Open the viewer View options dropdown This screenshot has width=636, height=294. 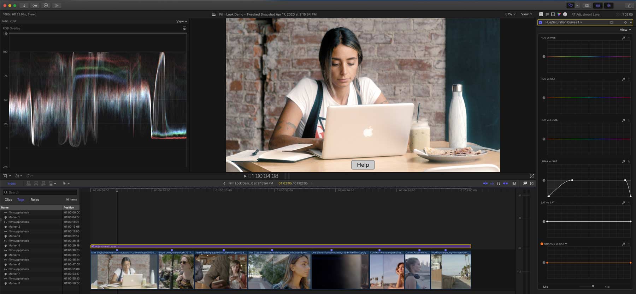pyautogui.click(x=526, y=14)
